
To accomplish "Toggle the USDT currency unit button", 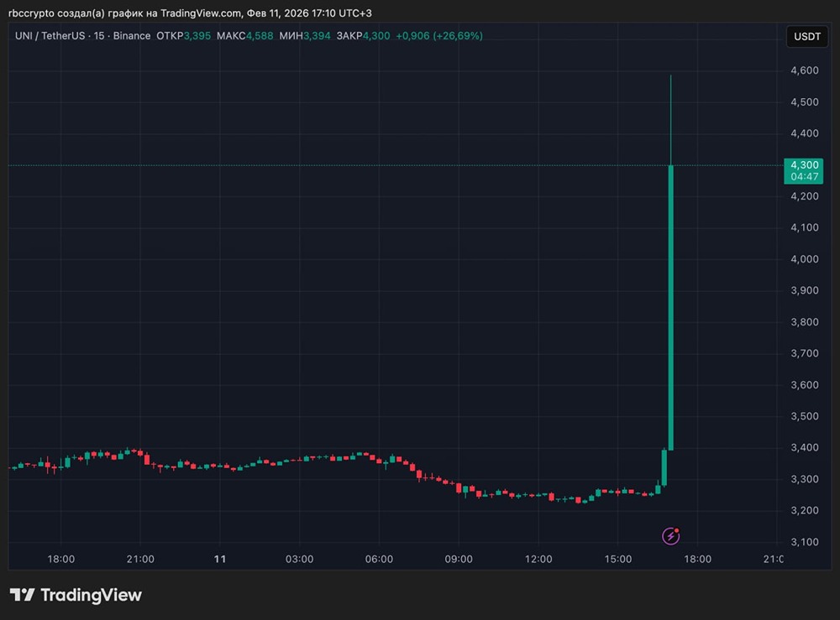I will pyautogui.click(x=806, y=36).
